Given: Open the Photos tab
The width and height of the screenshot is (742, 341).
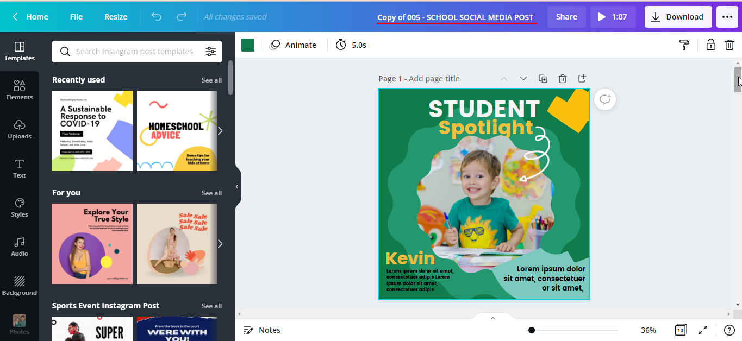Looking at the screenshot, I should [20, 324].
